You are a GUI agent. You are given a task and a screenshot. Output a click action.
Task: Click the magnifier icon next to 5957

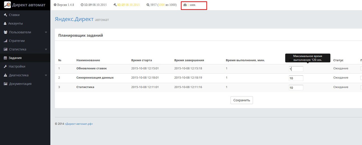pos(148,5)
